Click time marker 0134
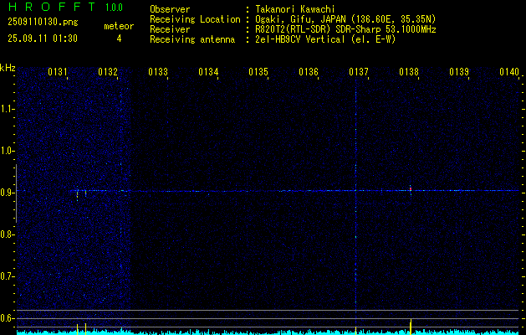526x335 pixels. tap(208, 72)
